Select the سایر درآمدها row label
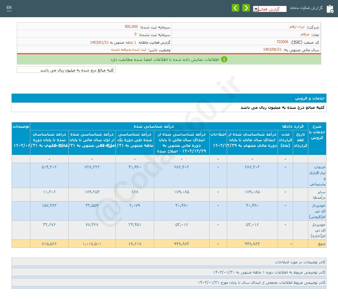338x302 pixels. 317,194
